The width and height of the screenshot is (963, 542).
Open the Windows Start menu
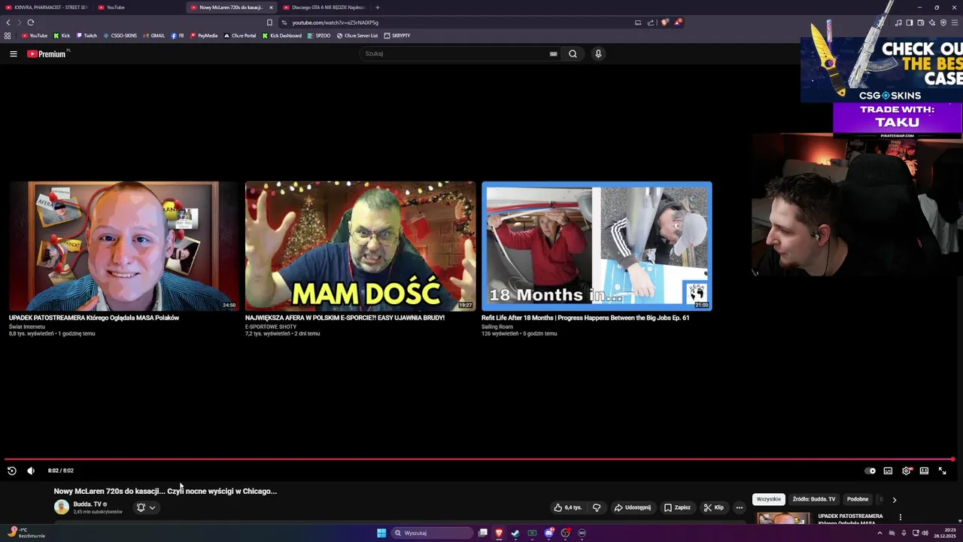(381, 533)
